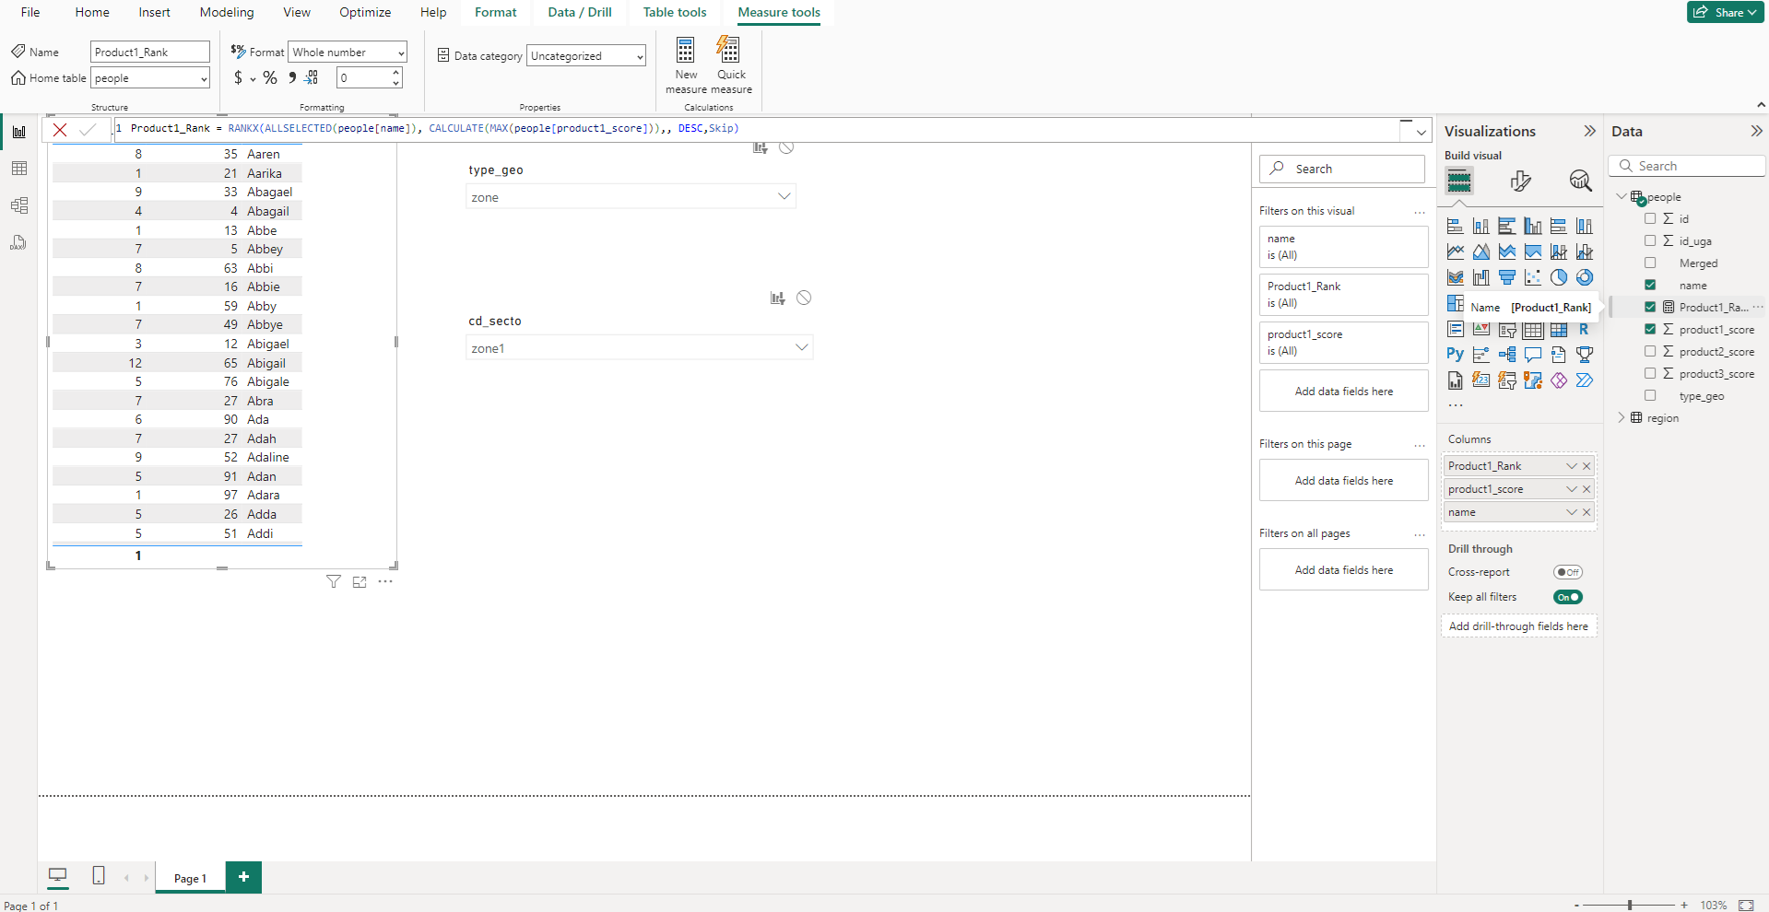The height and width of the screenshot is (912, 1769).
Task: Toggle thousands separator comma icon
Action: (292, 77)
